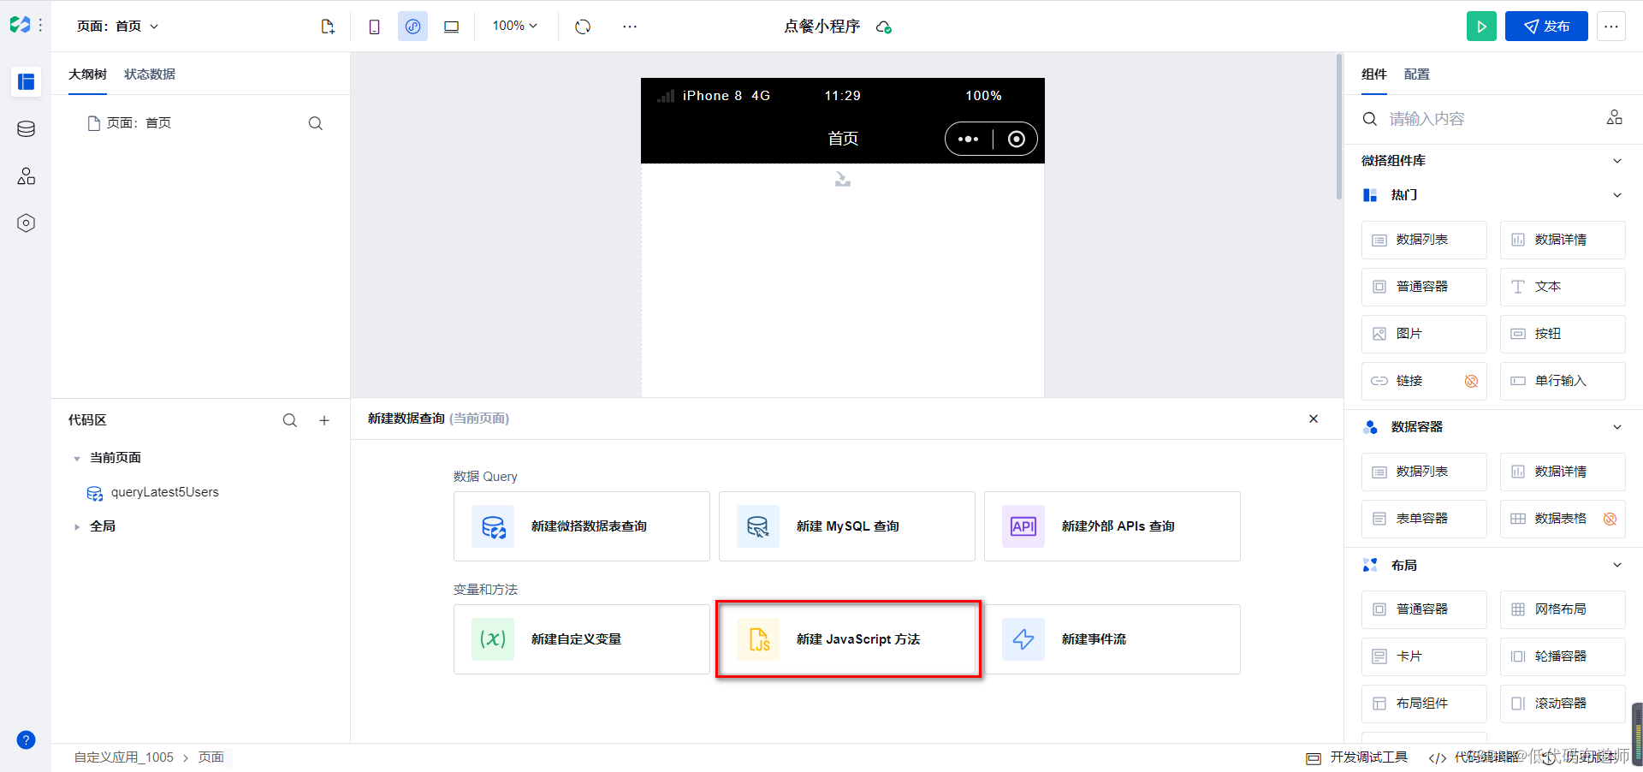Select 轮播容器 component
Viewport: 1643px width, 772px height.
(1563, 656)
